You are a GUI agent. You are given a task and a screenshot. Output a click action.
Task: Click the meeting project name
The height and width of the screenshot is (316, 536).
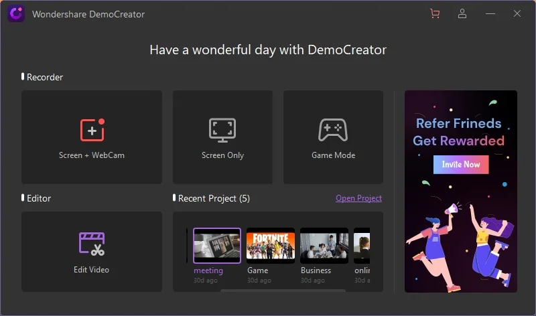point(208,270)
